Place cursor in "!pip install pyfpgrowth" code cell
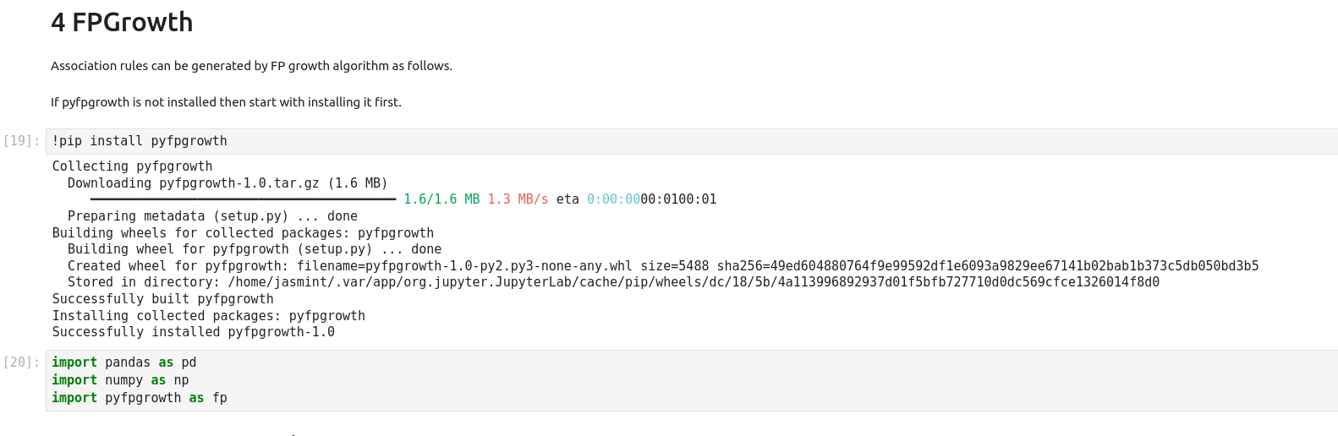1338x436 pixels. pos(140,141)
